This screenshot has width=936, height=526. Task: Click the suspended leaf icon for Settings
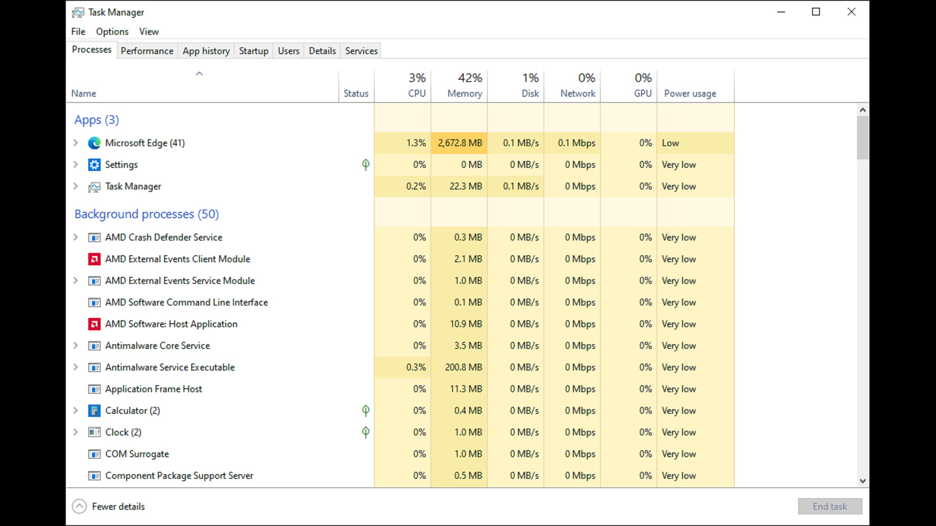365,165
